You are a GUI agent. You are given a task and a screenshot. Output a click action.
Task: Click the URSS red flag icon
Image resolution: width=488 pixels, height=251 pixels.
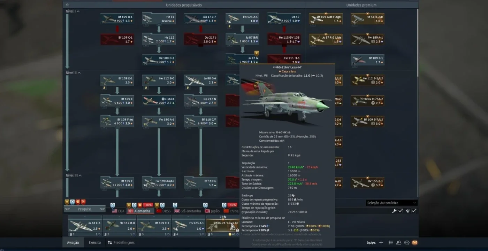[159, 211]
